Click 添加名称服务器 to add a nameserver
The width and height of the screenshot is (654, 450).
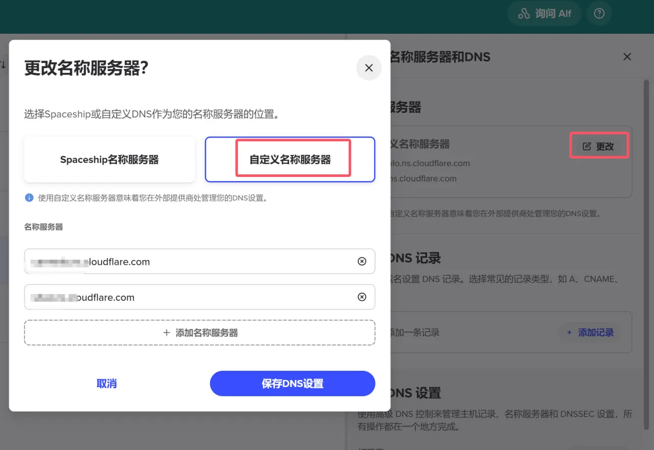point(200,333)
